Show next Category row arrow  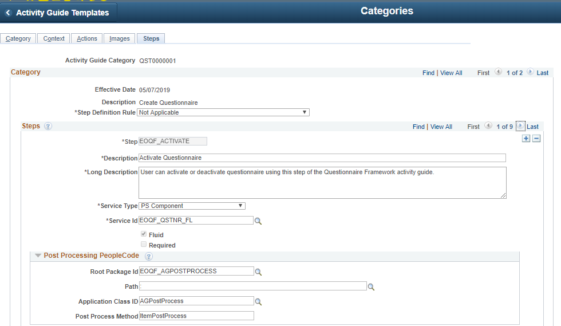(530, 72)
